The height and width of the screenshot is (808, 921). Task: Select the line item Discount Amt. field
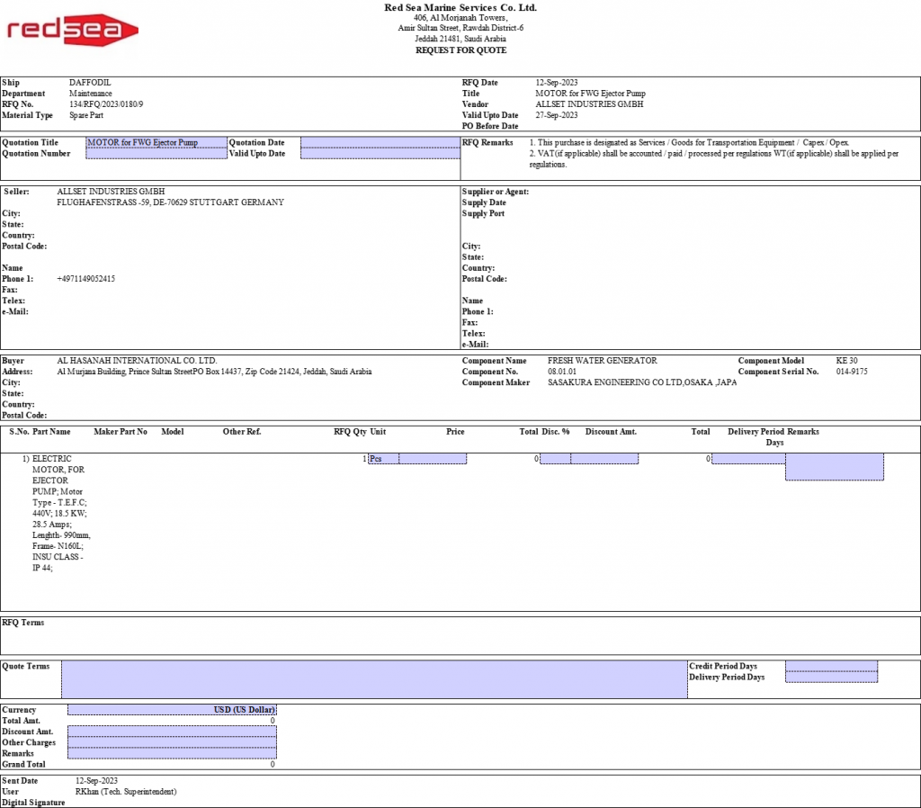pyautogui.click(x=604, y=459)
